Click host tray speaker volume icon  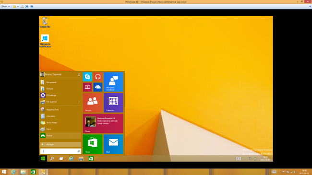point(295,172)
